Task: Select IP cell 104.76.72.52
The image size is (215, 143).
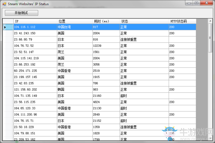Action: 35,46
